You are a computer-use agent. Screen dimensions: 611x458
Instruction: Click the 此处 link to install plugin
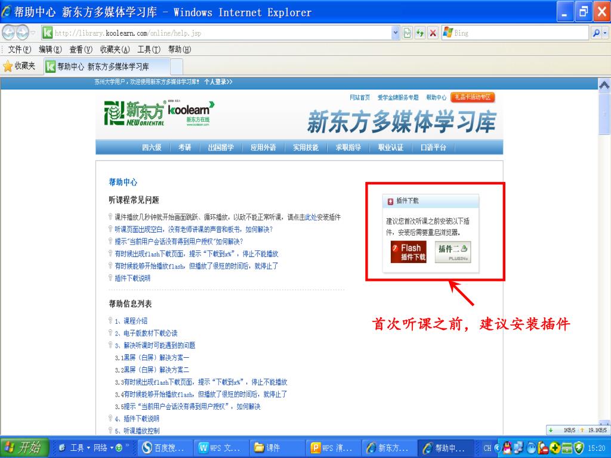tap(310, 217)
